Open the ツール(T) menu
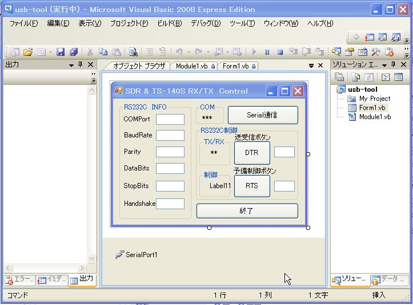The height and width of the screenshot is (305, 413). click(242, 23)
